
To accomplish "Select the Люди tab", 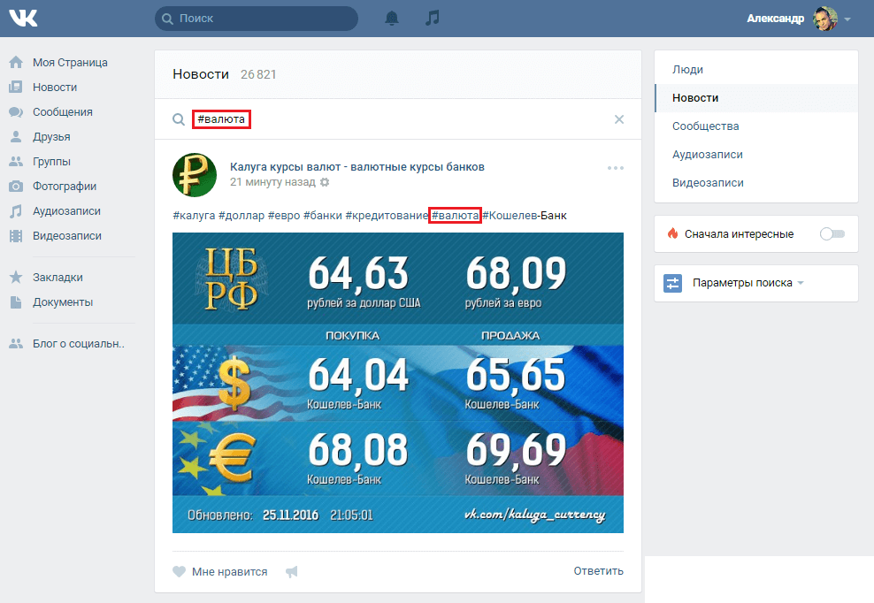I will [x=756, y=70].
